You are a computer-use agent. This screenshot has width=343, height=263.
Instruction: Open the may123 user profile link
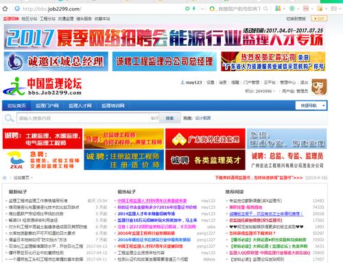[193, 82]
